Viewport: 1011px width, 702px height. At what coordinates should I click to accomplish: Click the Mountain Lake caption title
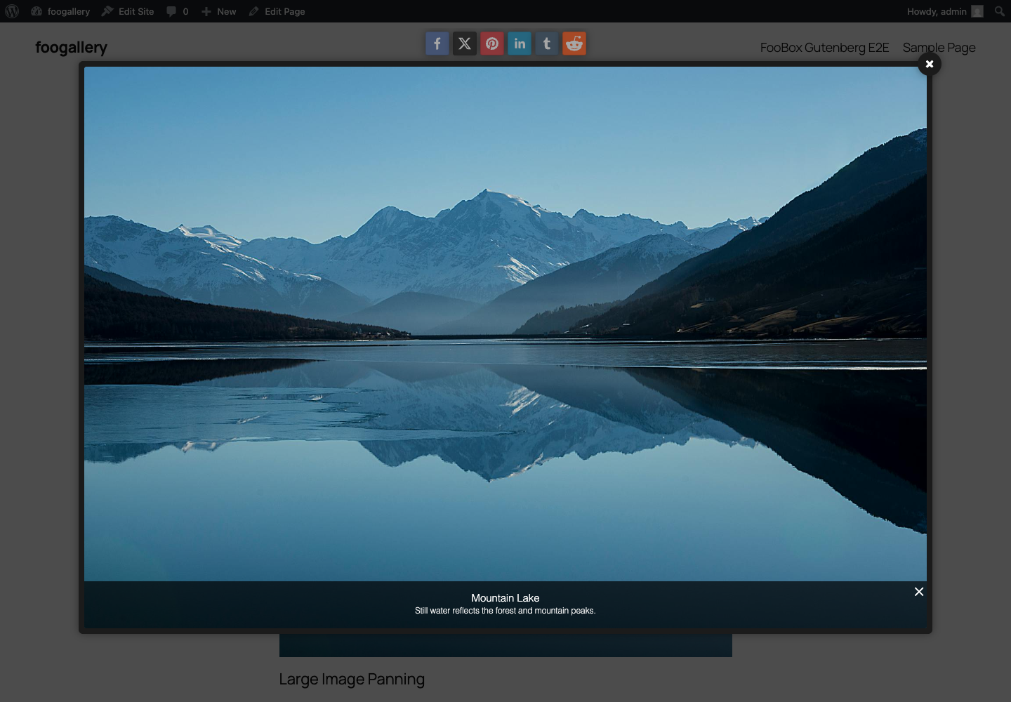505,598
